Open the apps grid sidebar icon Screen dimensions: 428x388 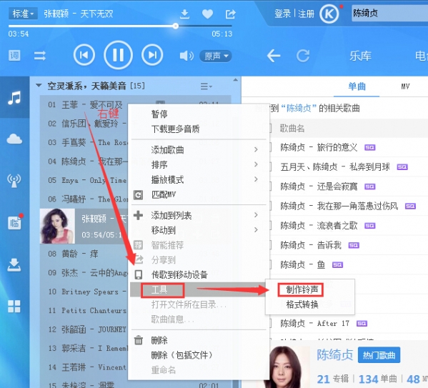click(14, 306)
